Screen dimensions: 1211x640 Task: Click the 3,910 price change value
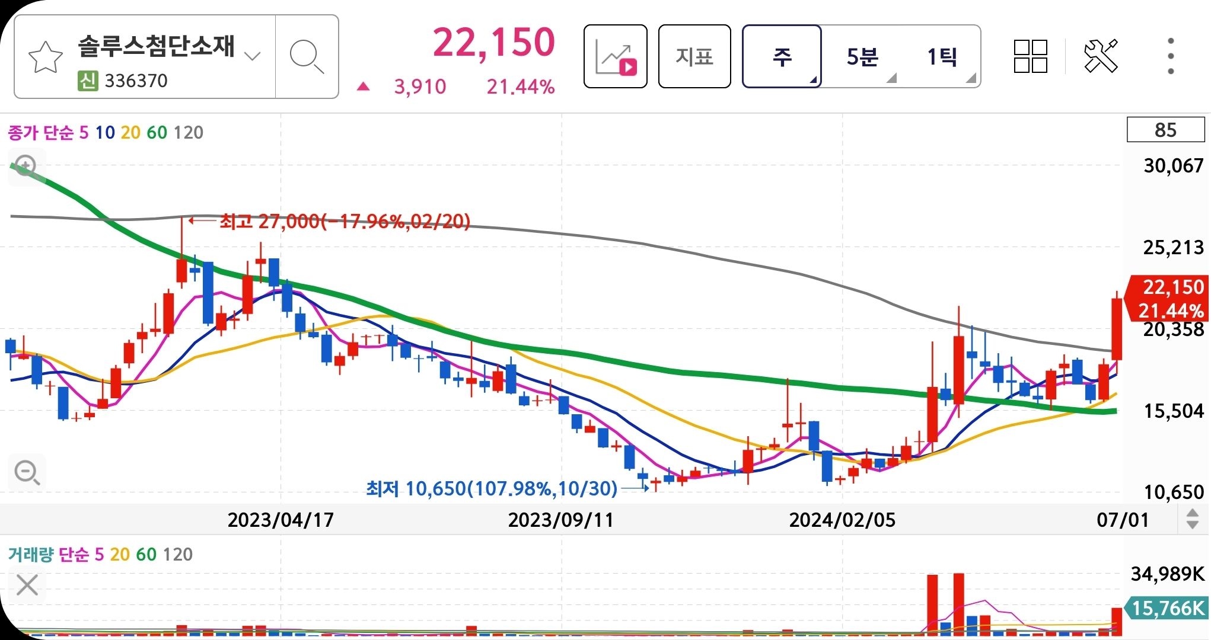[x=420, y=87]
